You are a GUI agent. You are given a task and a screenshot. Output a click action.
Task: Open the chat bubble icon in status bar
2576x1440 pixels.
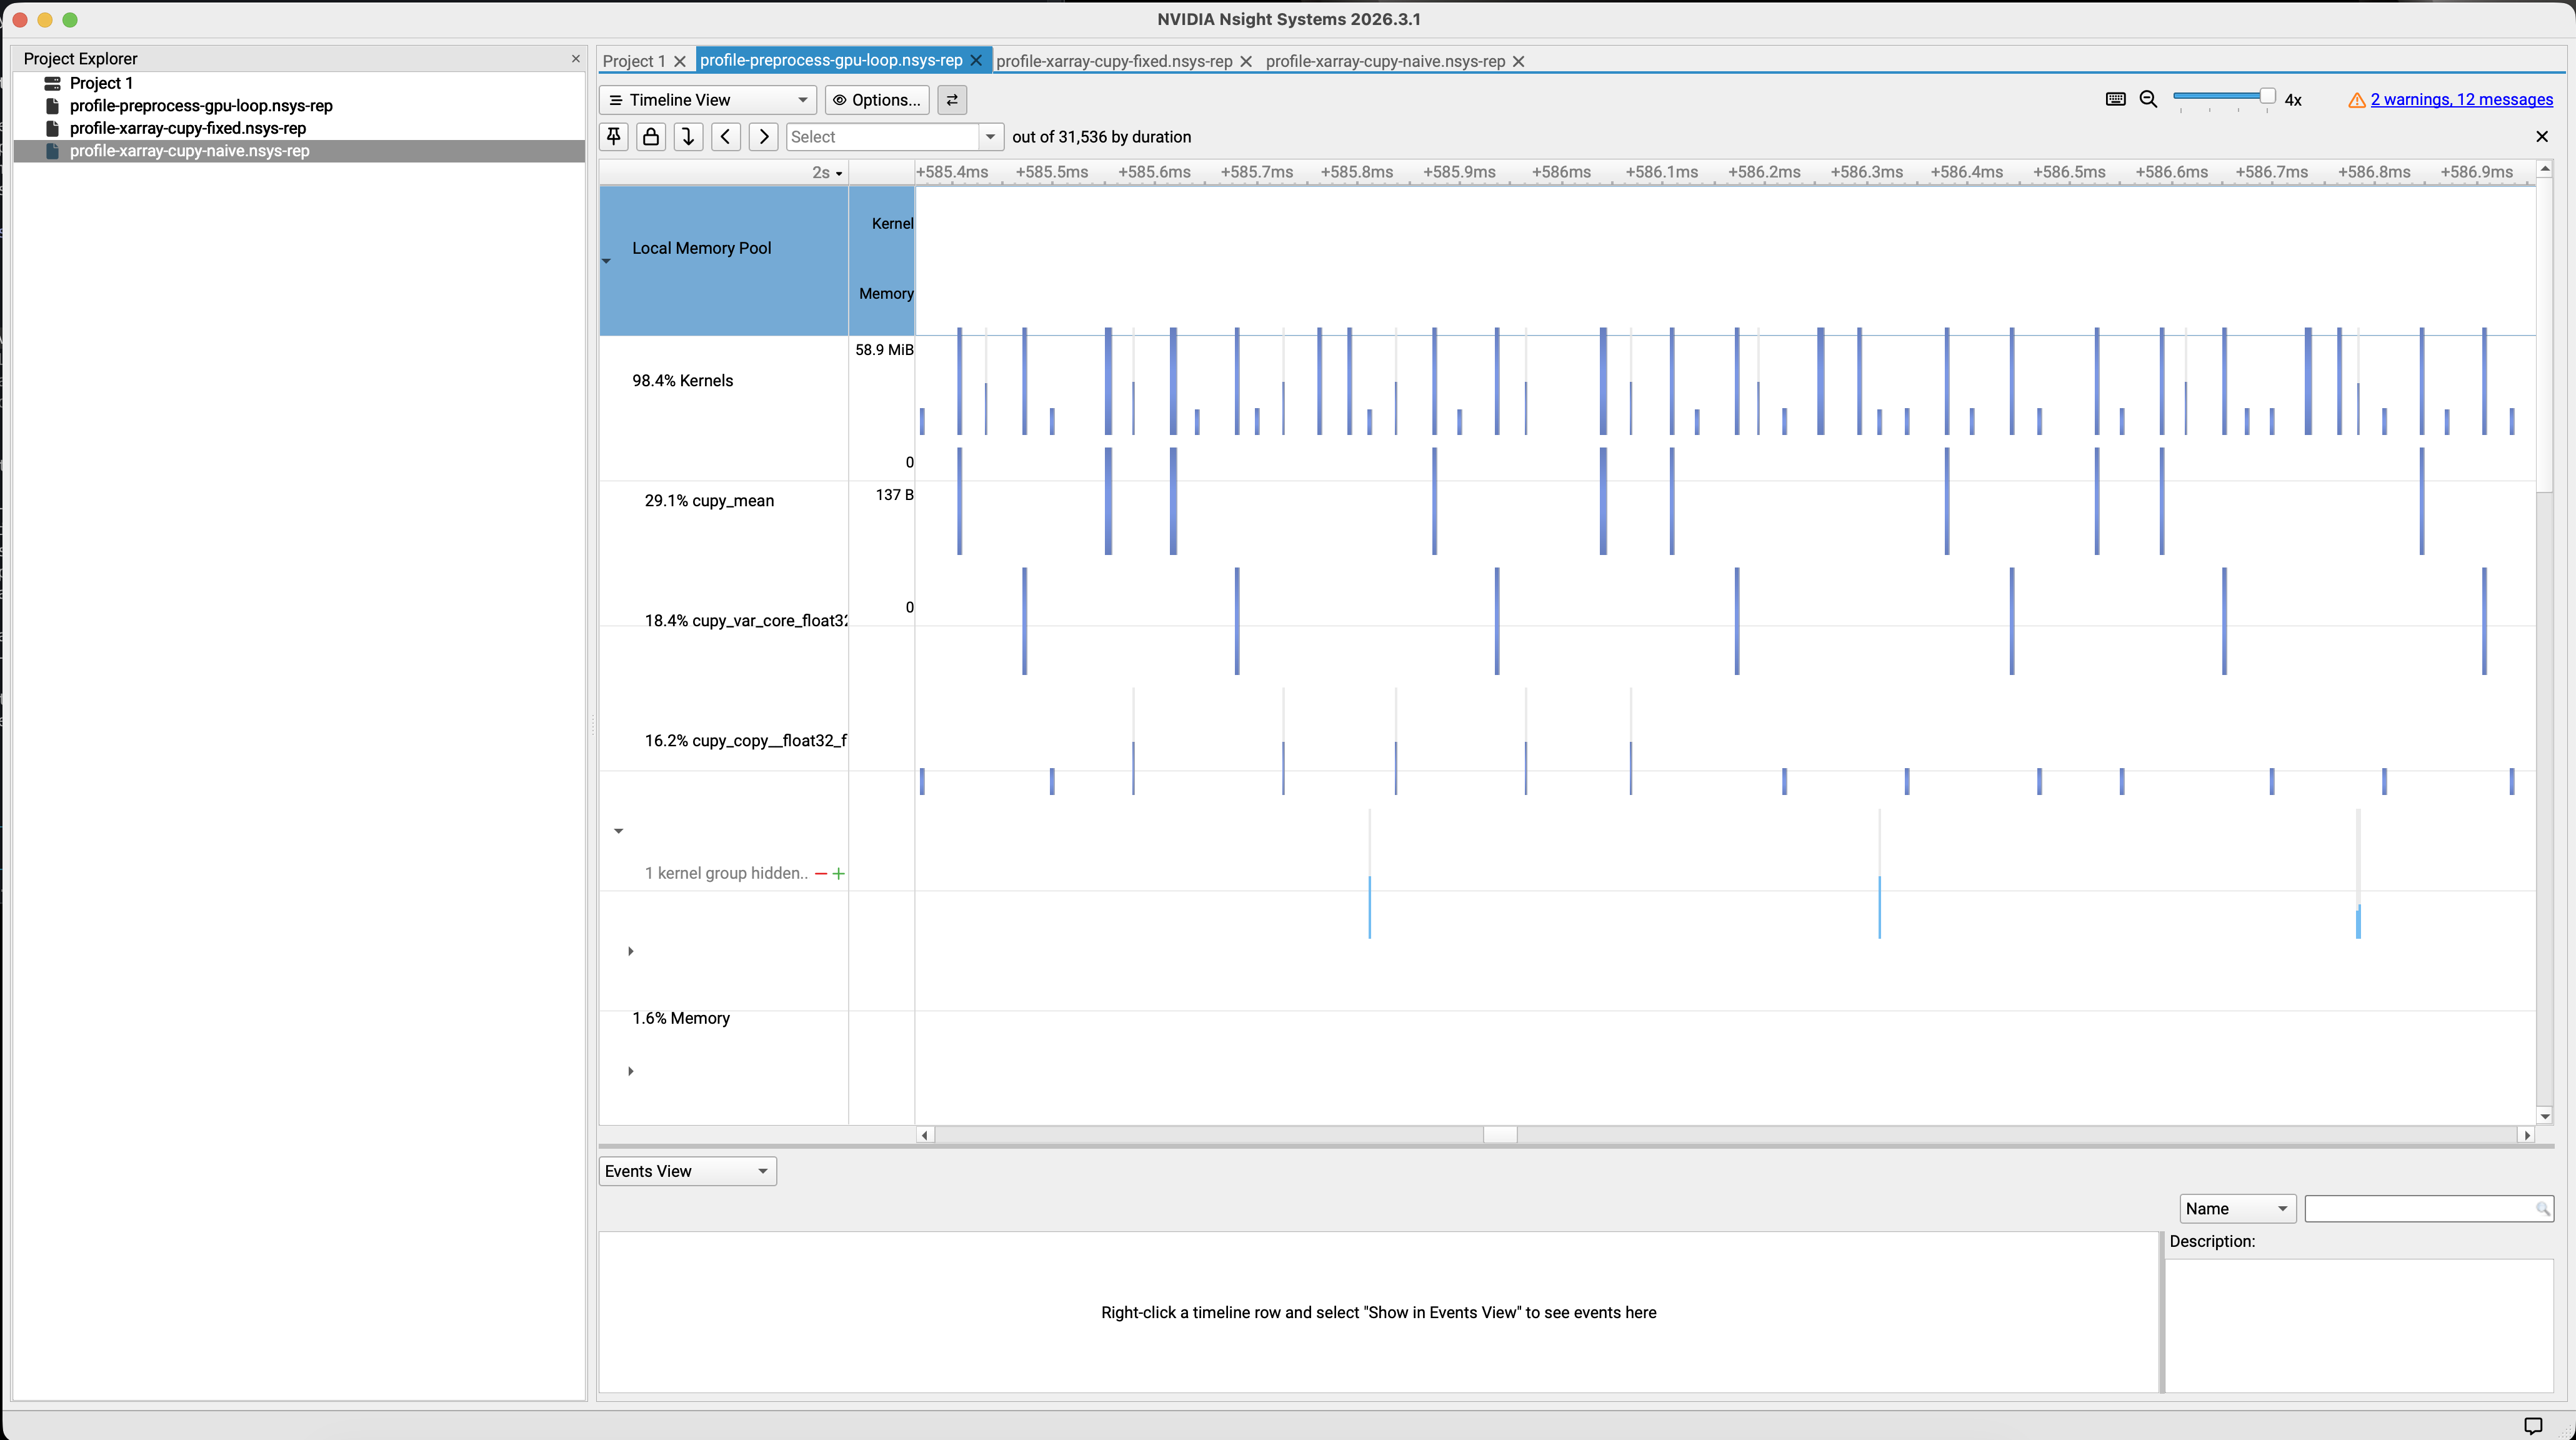point(2533,1425)
